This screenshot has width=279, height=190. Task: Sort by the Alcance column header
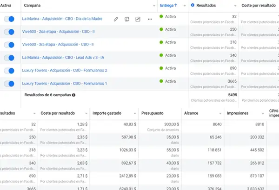click(x=193, y=113)
